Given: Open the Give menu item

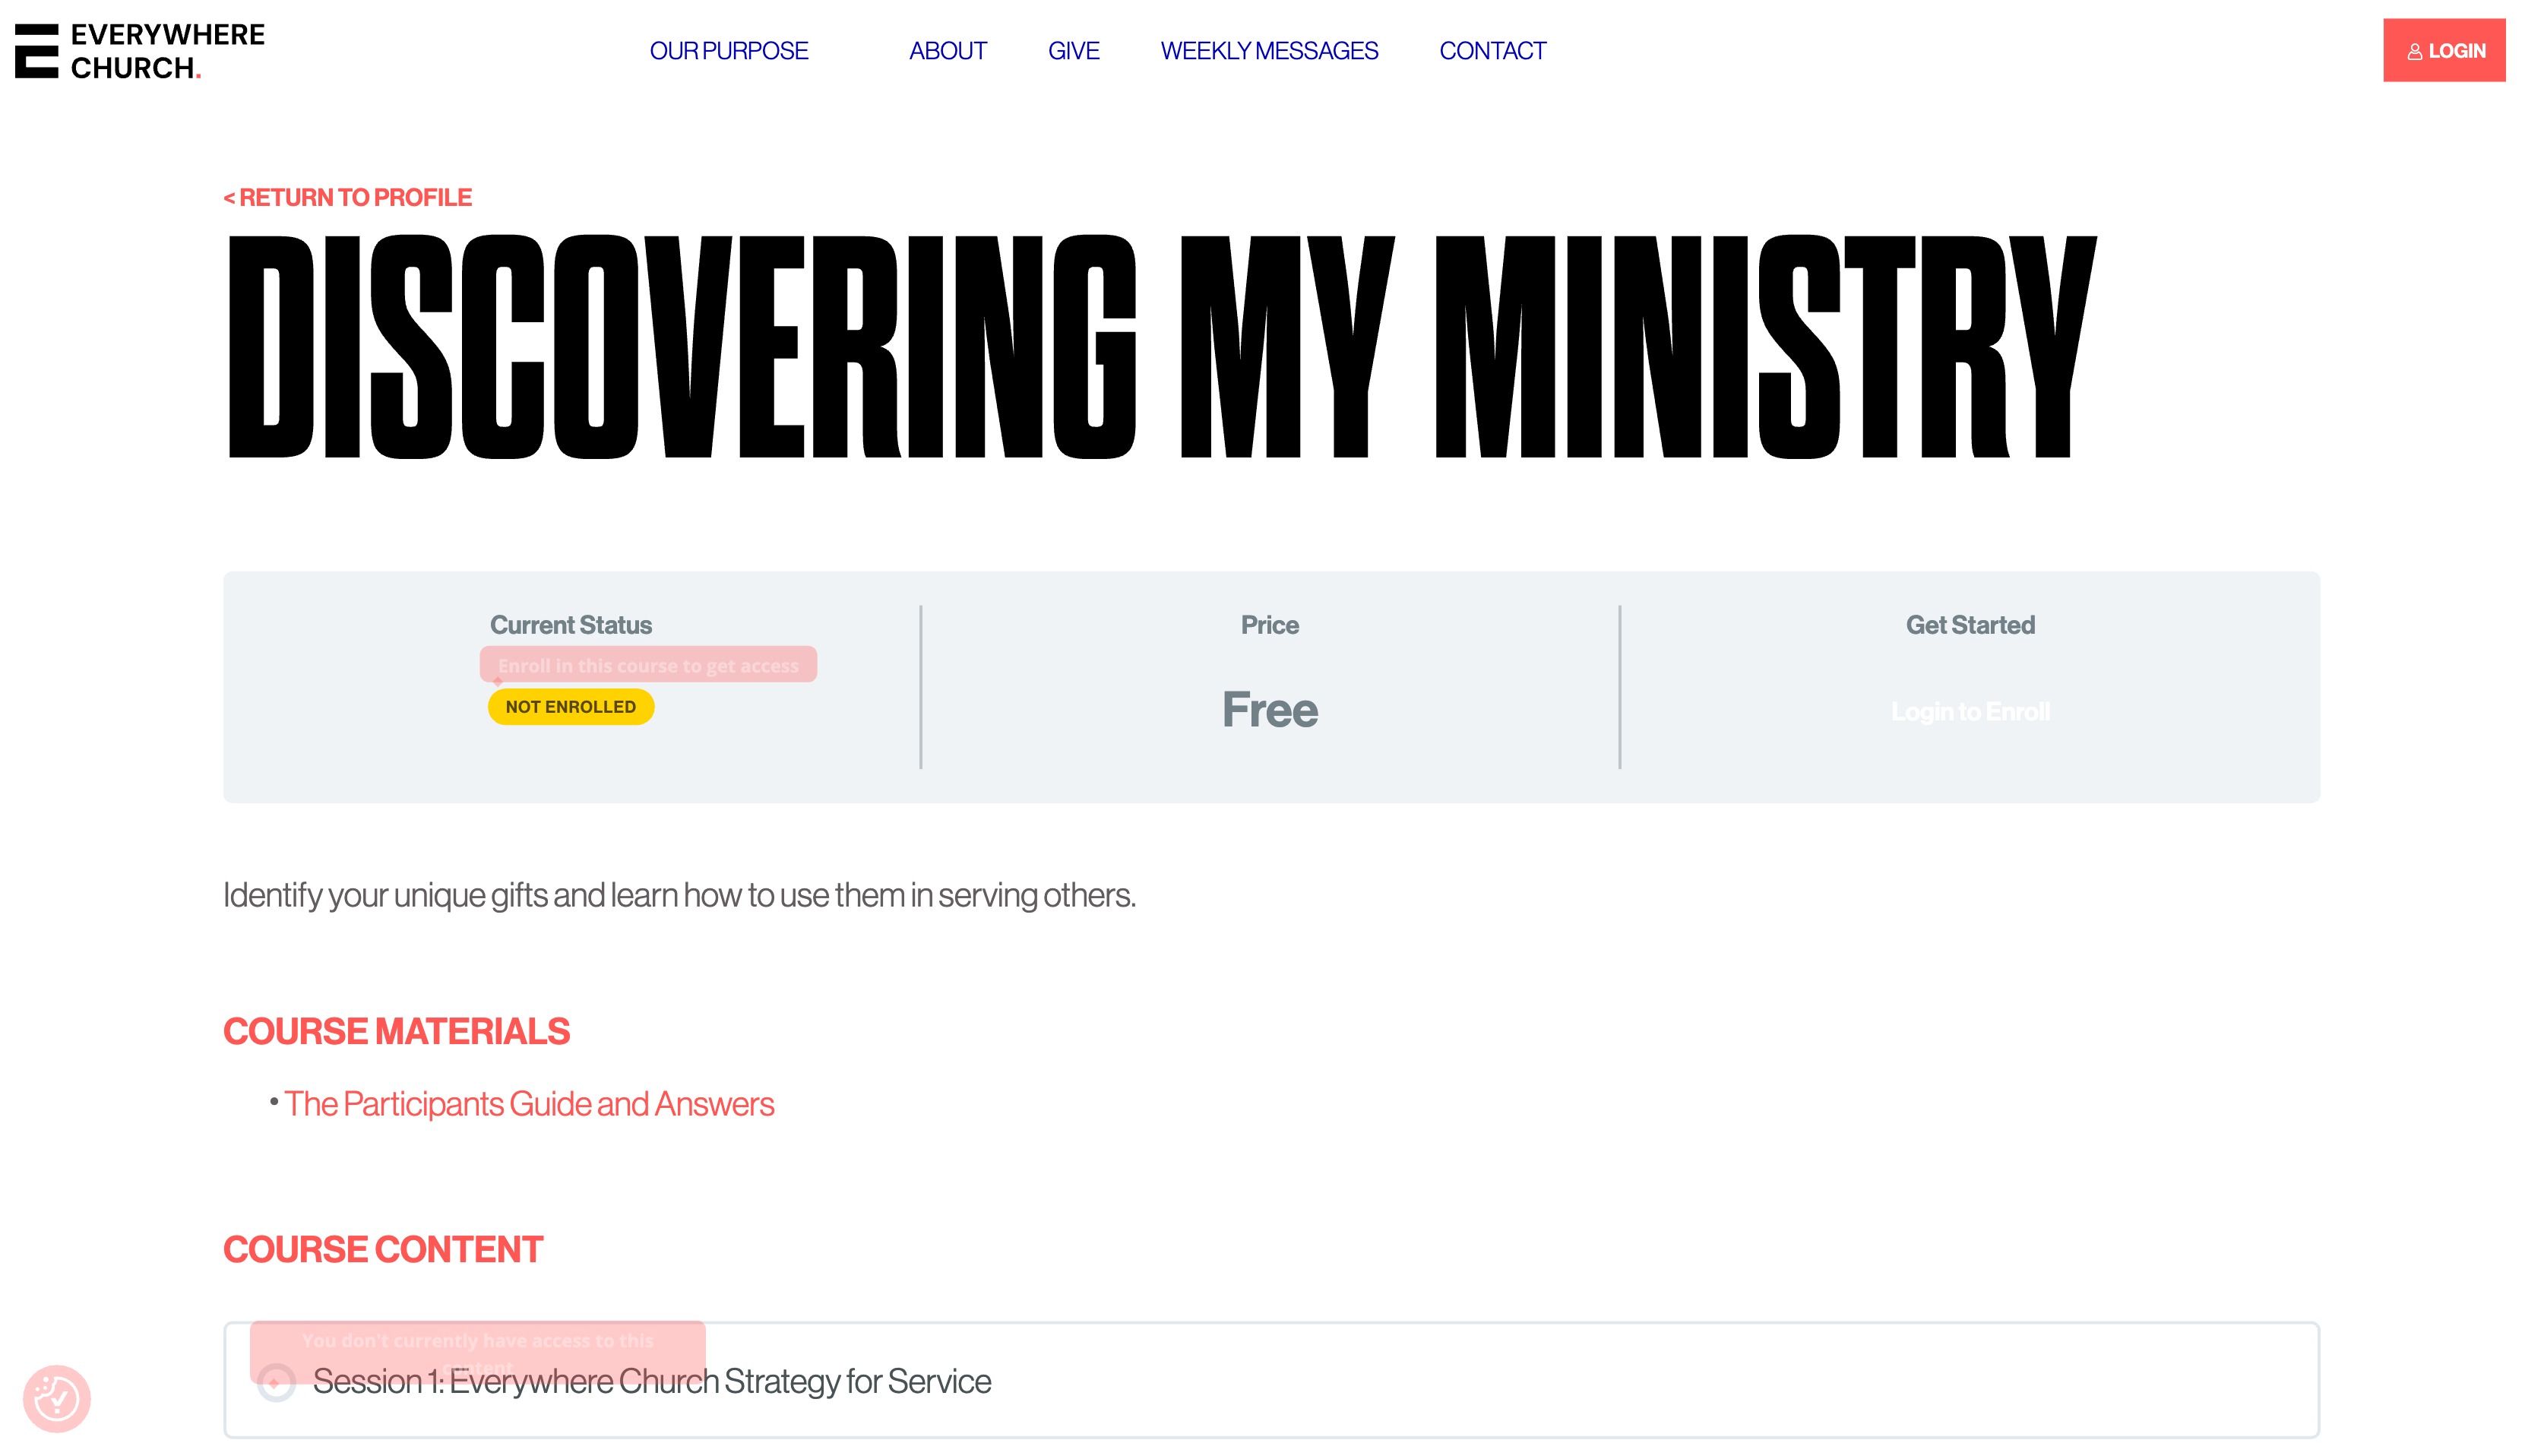Looking at the screenshot, I should tap(1074, 51).
